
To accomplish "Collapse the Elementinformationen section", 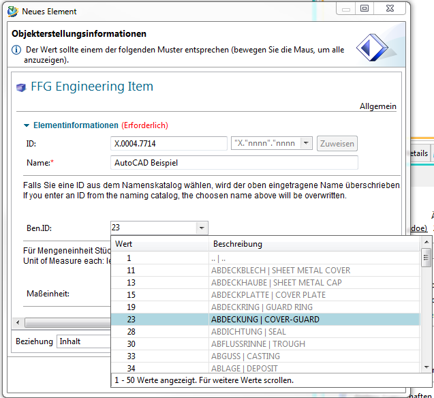I will click(27, 125).
